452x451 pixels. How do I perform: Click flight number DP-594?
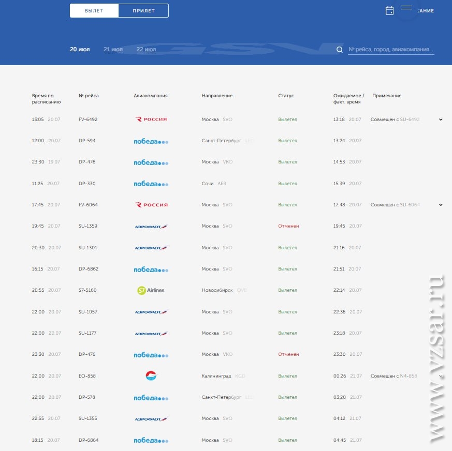(x=87, y=141)
